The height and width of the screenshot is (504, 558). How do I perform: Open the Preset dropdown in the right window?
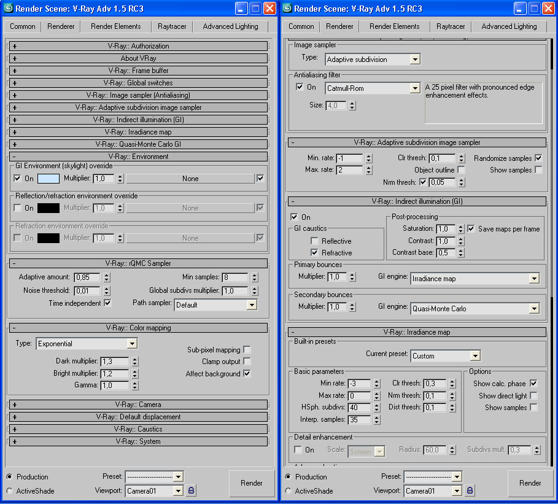(x=433, y=476)
